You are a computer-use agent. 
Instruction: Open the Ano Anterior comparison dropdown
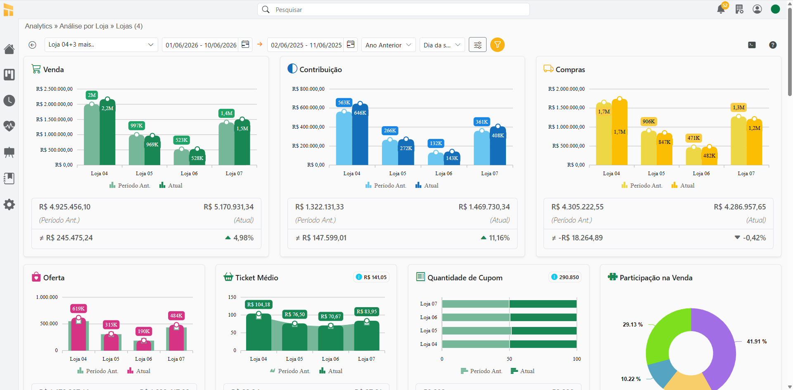[x=388, y=45]
